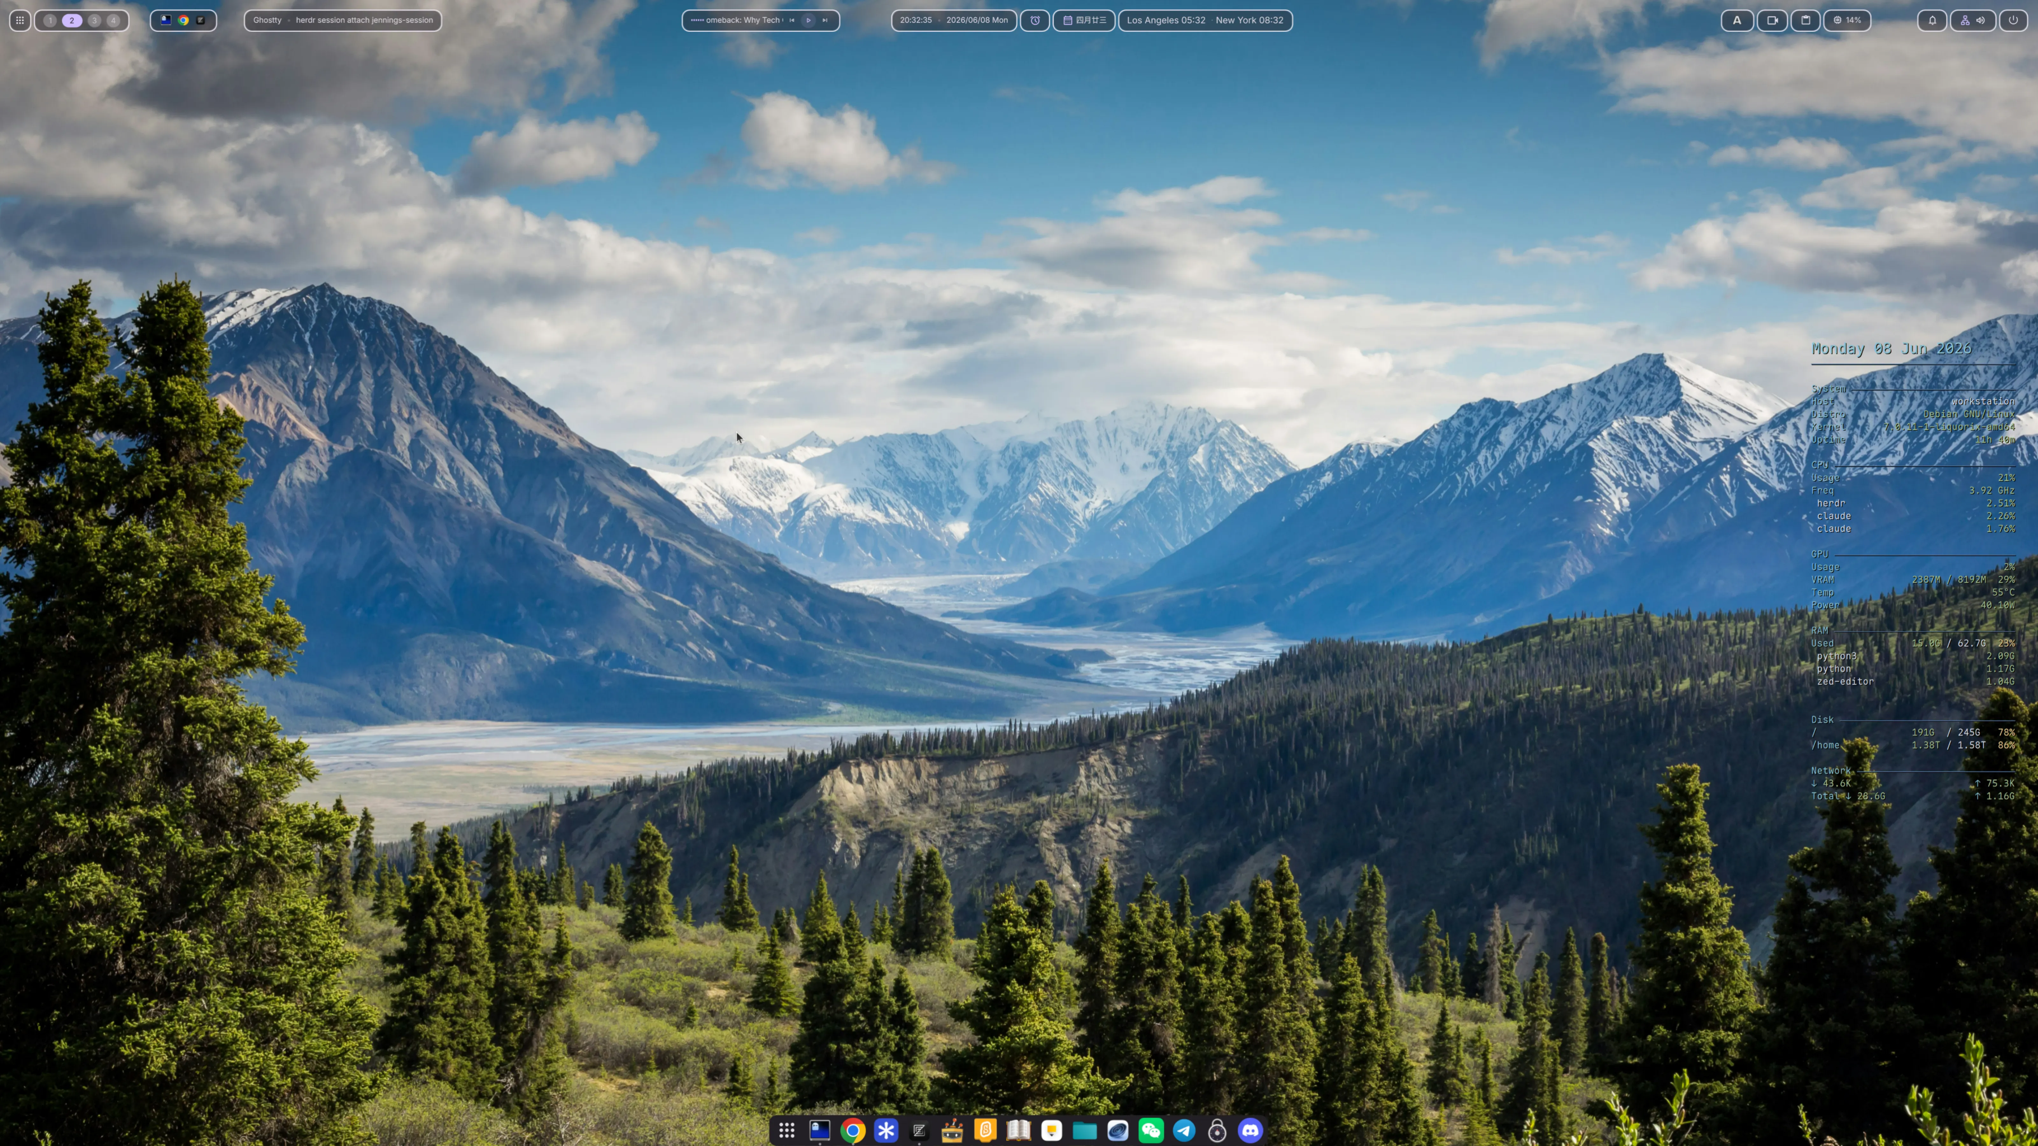Screen dimensions: 2038x1146
Task: Open the clock showing 20:32:35
Action: coord(953,21)
